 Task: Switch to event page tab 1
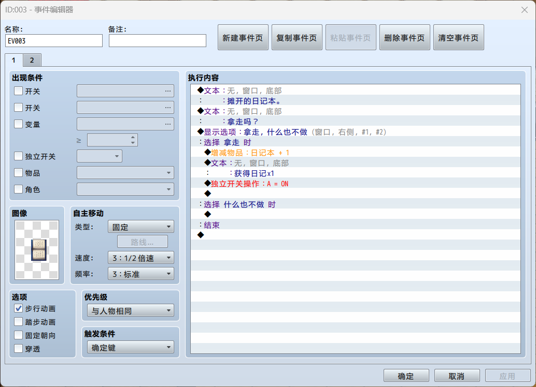13,60
